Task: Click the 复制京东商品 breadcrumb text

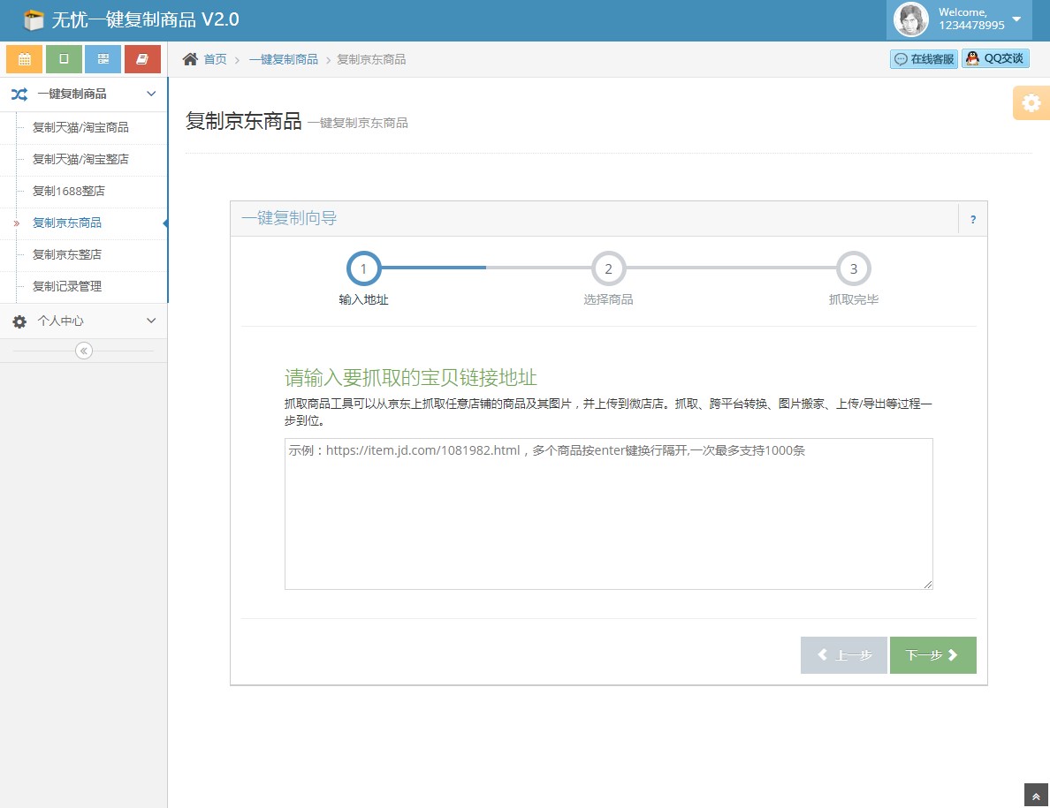Action: tap(371, 59)
